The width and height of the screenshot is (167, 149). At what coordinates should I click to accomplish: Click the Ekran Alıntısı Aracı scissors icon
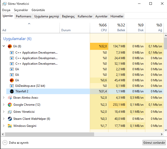click(x=10, y=98)
